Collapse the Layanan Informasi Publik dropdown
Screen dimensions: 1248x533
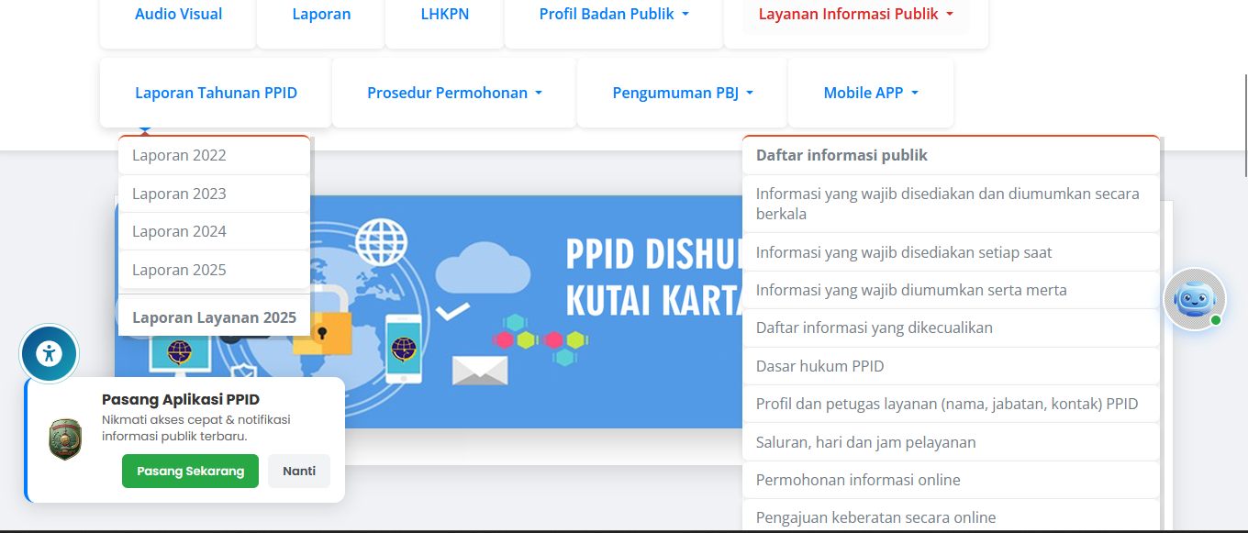pyautogui.click(x=856, y=14)
